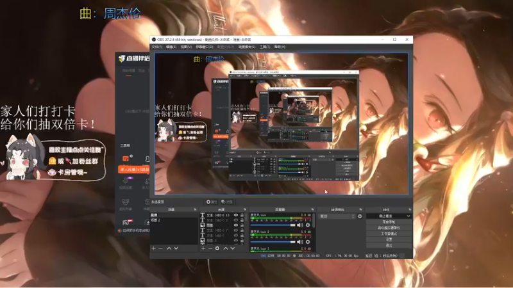Open settings gear for 麦克风/Aux mixer channel
The image size is (513, 288).
308,225
